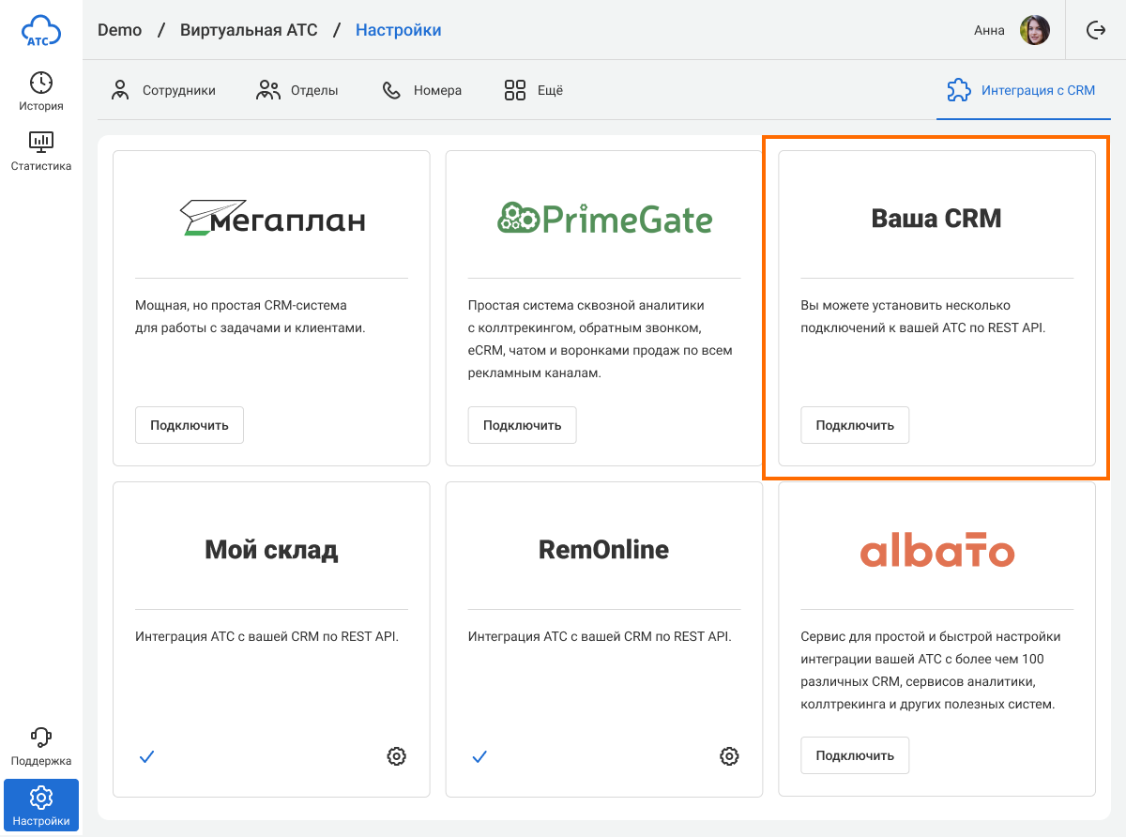Viewport: 1126px width, 837px height.
Task: Switch to the Сотрудники tab
Action: [x=163, y=91]
